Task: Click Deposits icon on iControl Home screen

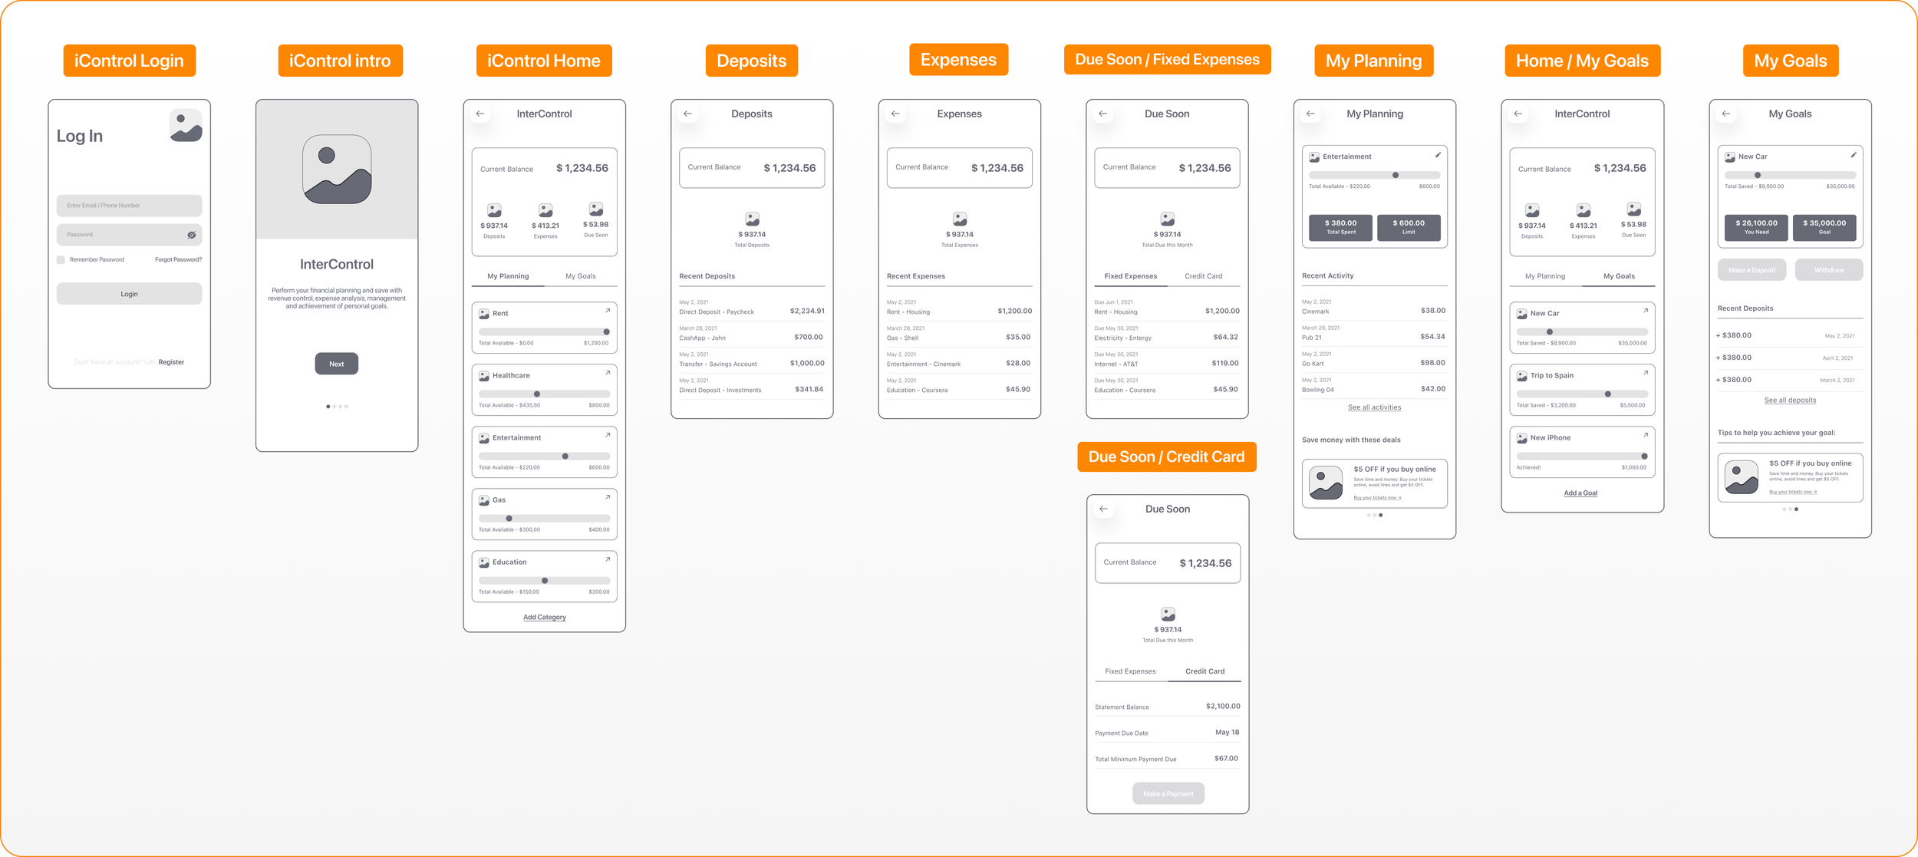Action: (494, 210)
